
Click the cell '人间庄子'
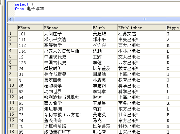click(x=68, y=34)
